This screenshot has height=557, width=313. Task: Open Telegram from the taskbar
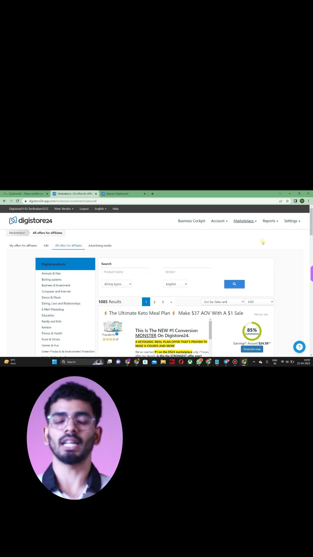226,362
